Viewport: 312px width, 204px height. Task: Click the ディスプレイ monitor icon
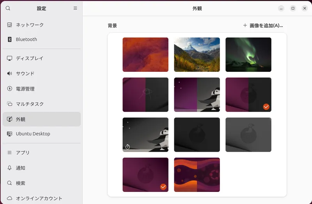pyautogui.click(x=9, y=59)
